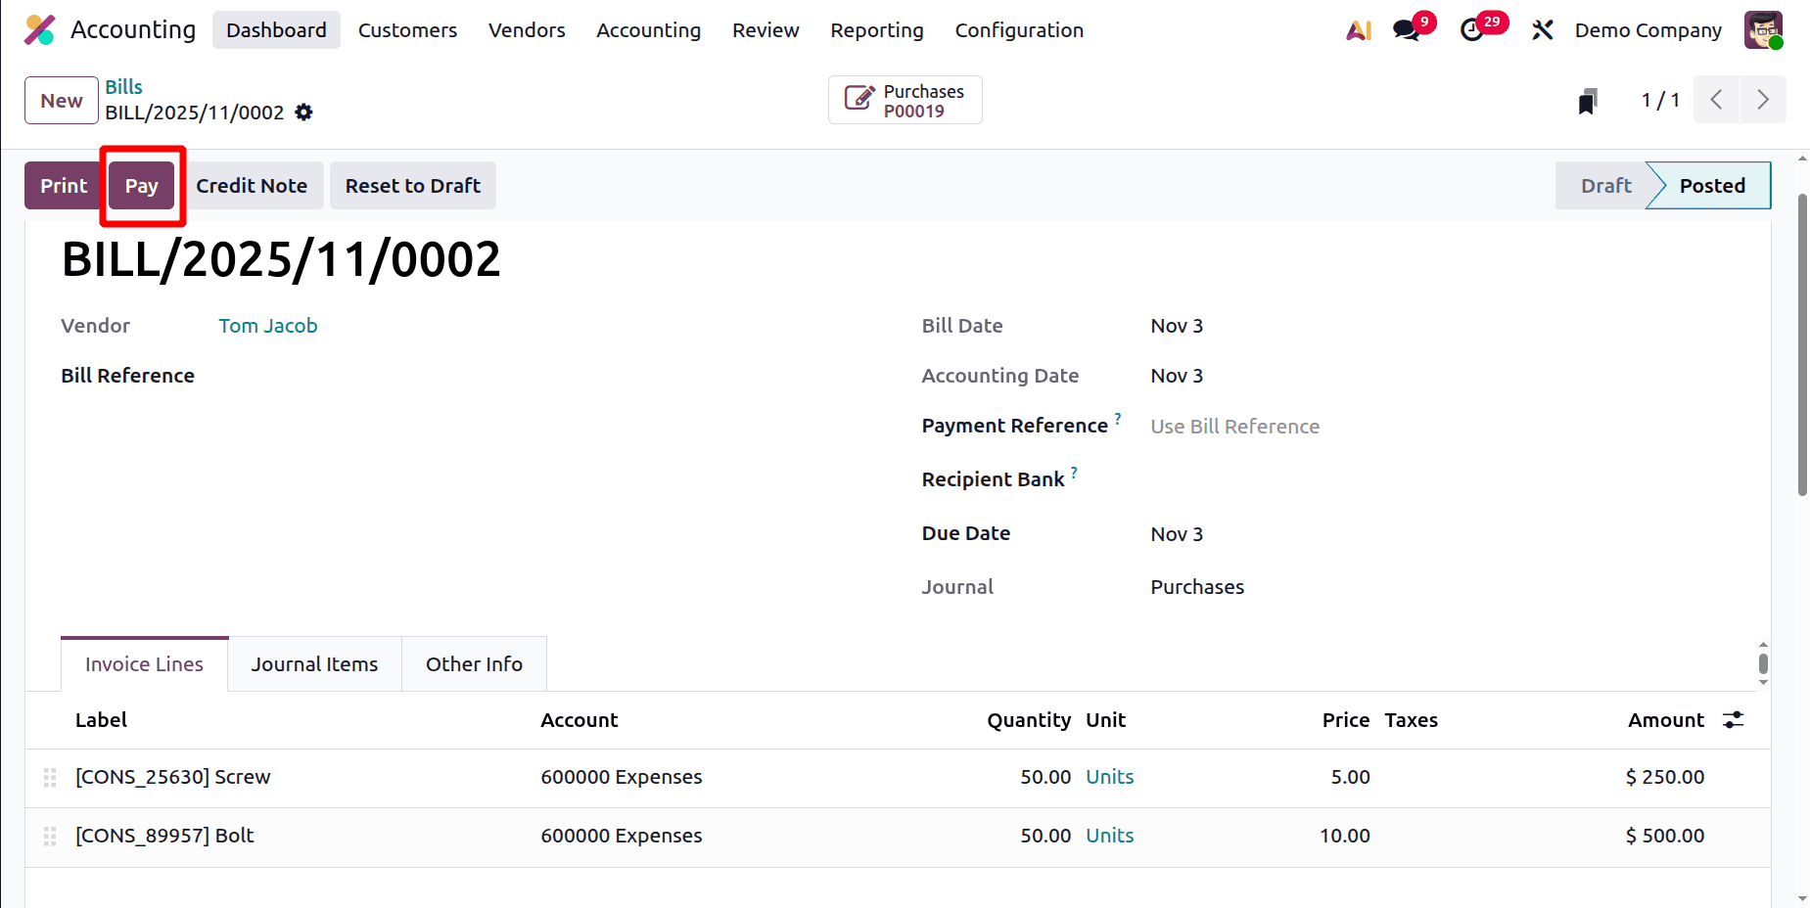Viewport: 1810px width, 908px height.
Task: Open Recipient Bank help tooltip question mark
Action: pos(1074,472)
